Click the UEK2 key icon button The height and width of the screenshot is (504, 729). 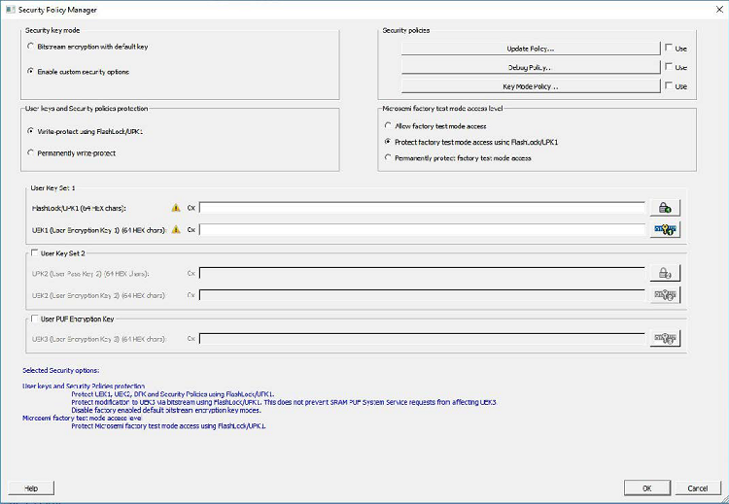point(665,294)
